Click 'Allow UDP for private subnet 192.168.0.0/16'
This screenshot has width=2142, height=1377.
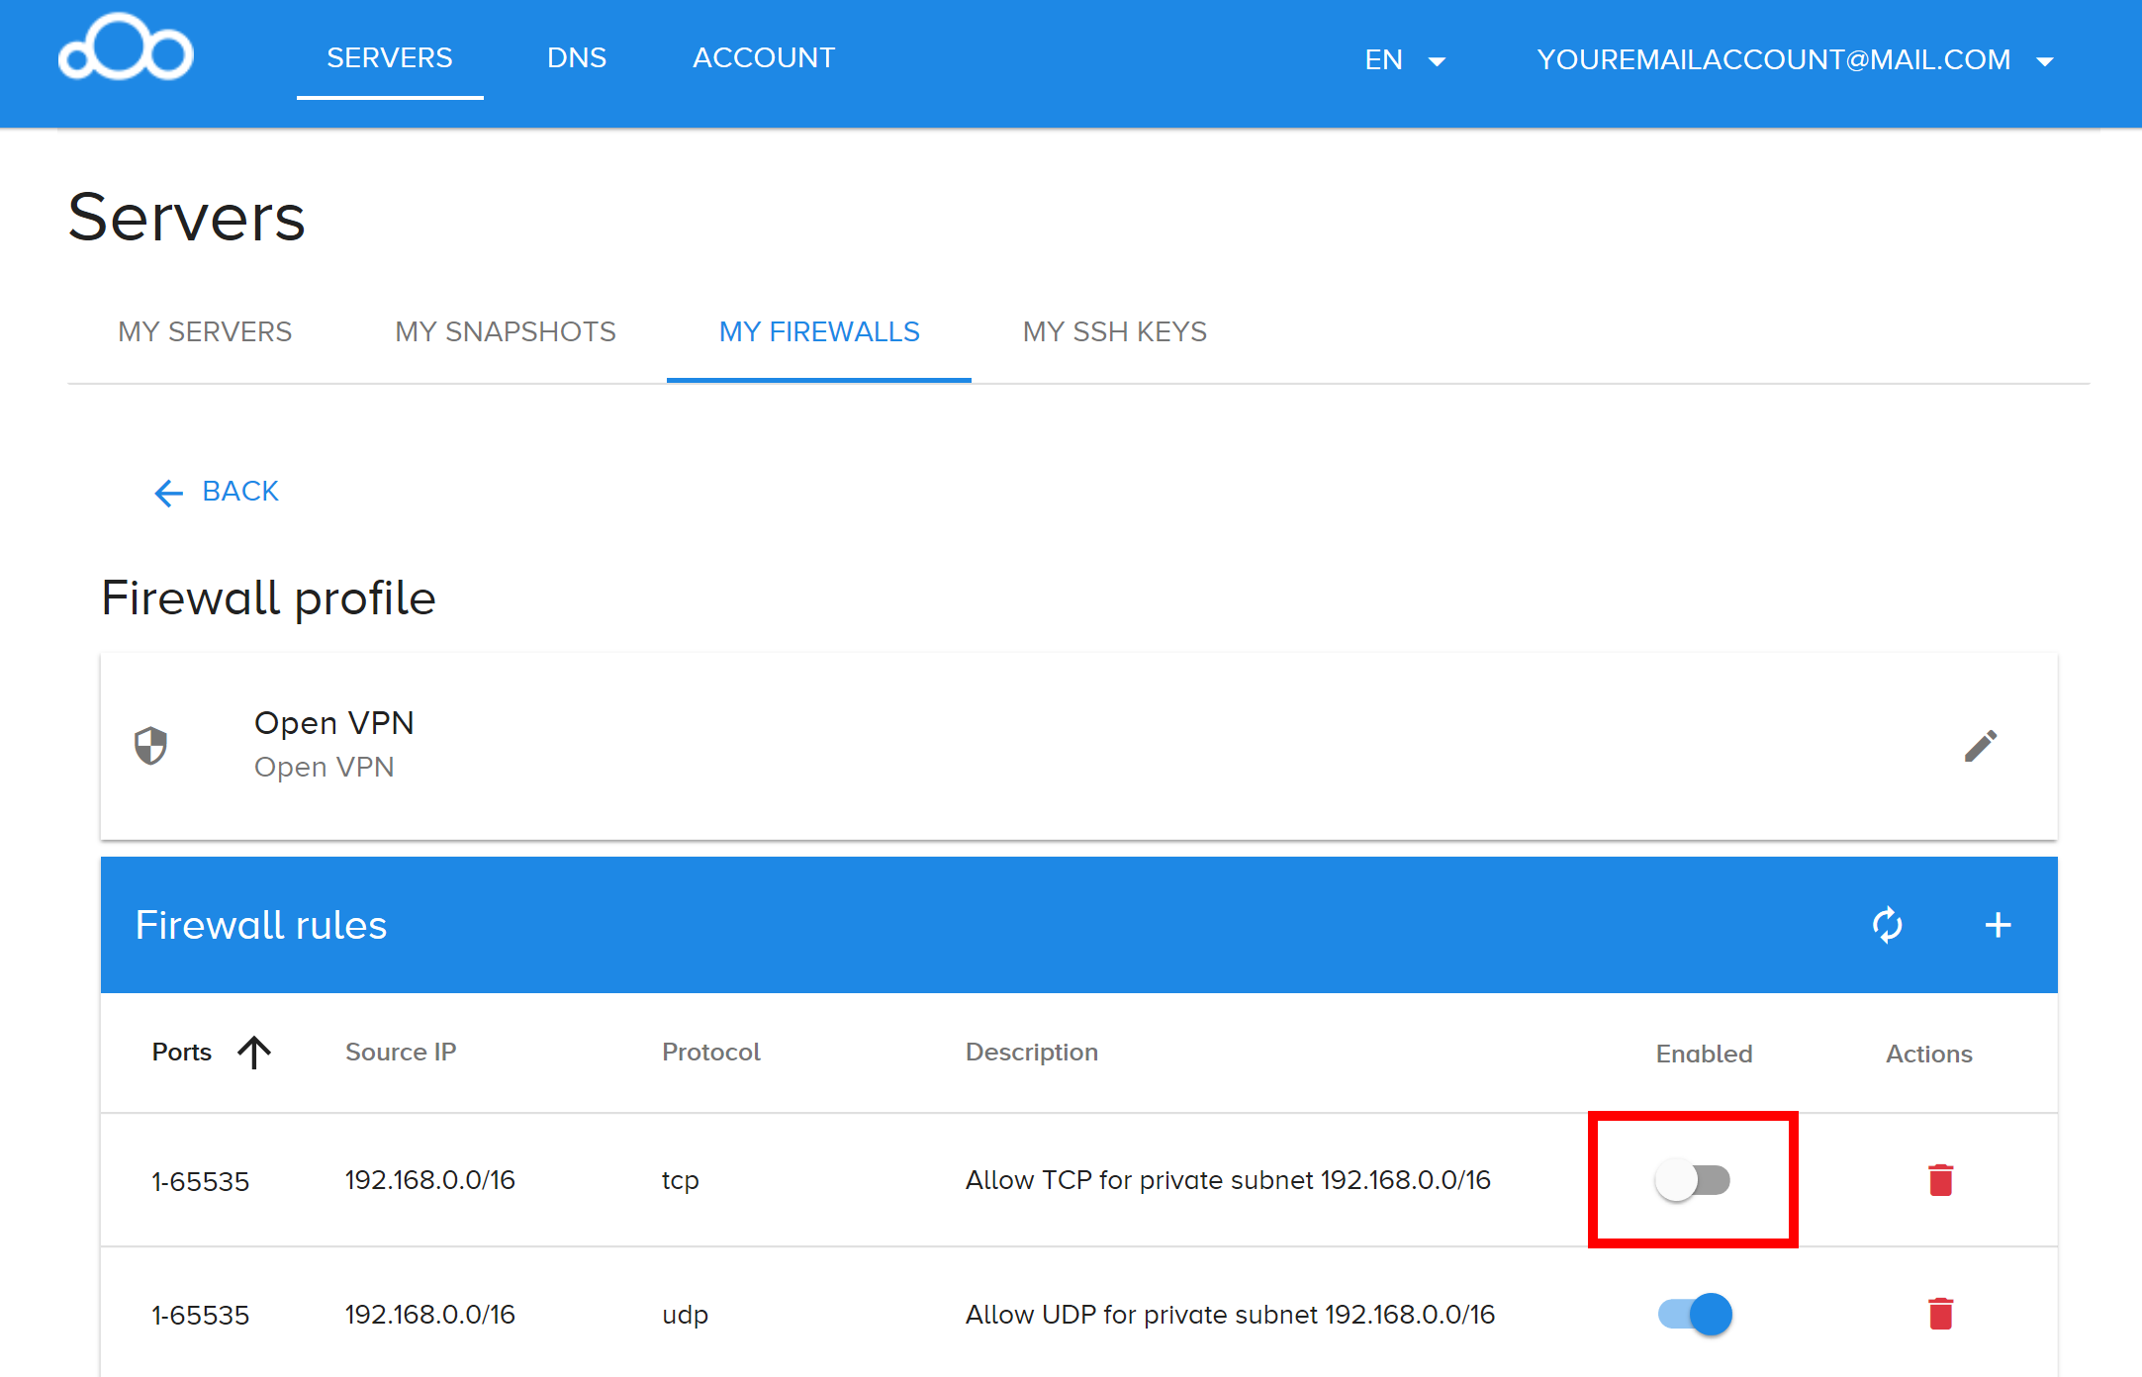coord(1230,1315)
